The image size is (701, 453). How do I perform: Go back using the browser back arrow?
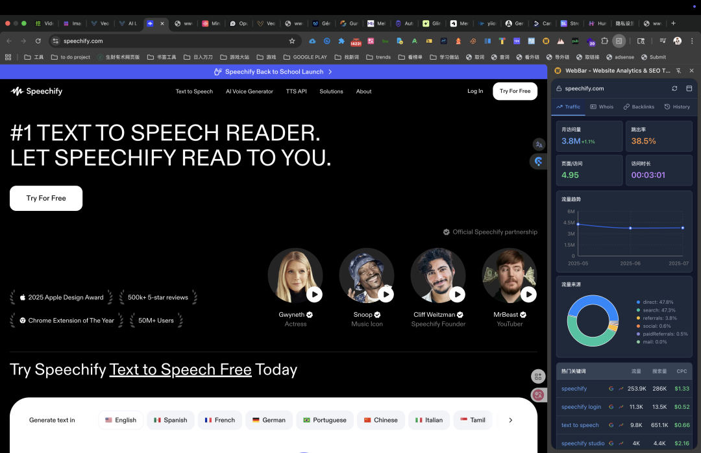pyautogui.click(x=9, y=41)
